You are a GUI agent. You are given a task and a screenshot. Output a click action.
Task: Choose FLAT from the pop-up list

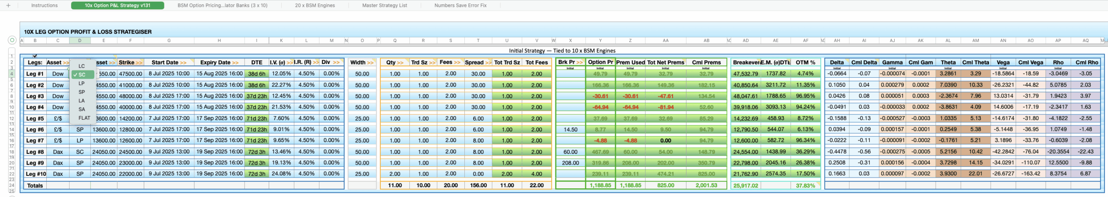tap(83, 118)
